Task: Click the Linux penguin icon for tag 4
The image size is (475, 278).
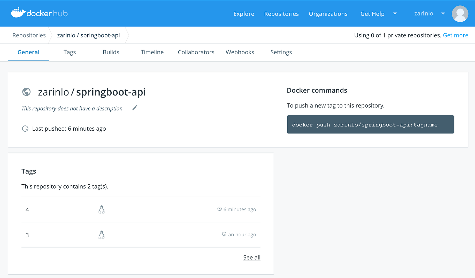Action: (x=102, y=209)
